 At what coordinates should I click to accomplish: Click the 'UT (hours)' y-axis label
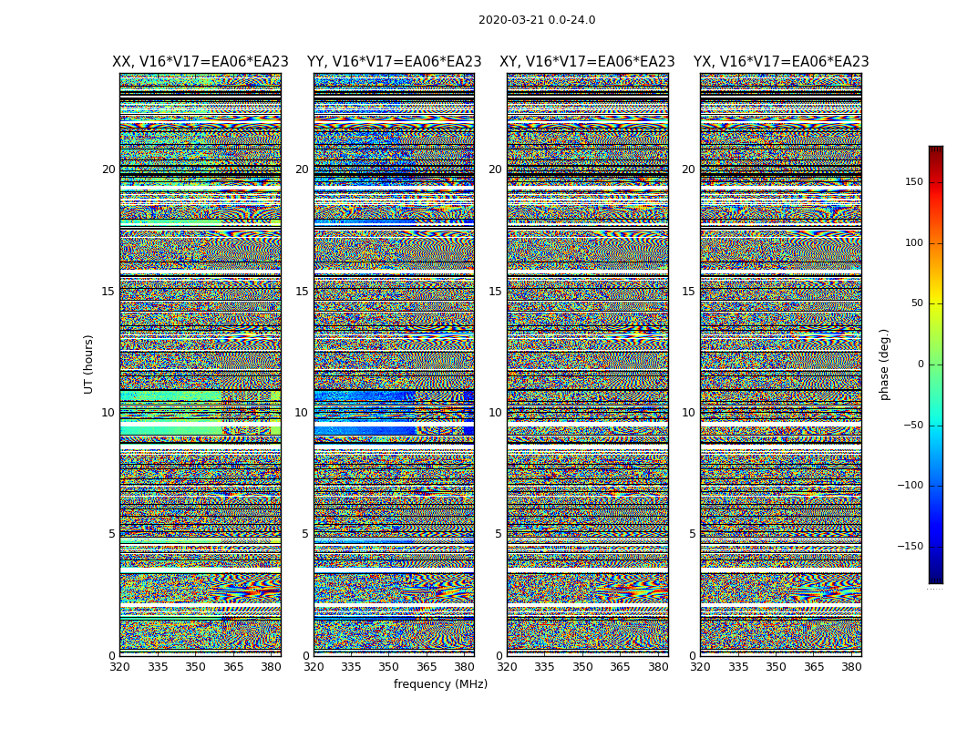click(x=88, y=364)
